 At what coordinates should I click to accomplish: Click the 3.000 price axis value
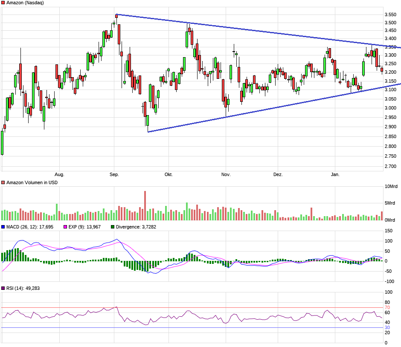[390, 108]
